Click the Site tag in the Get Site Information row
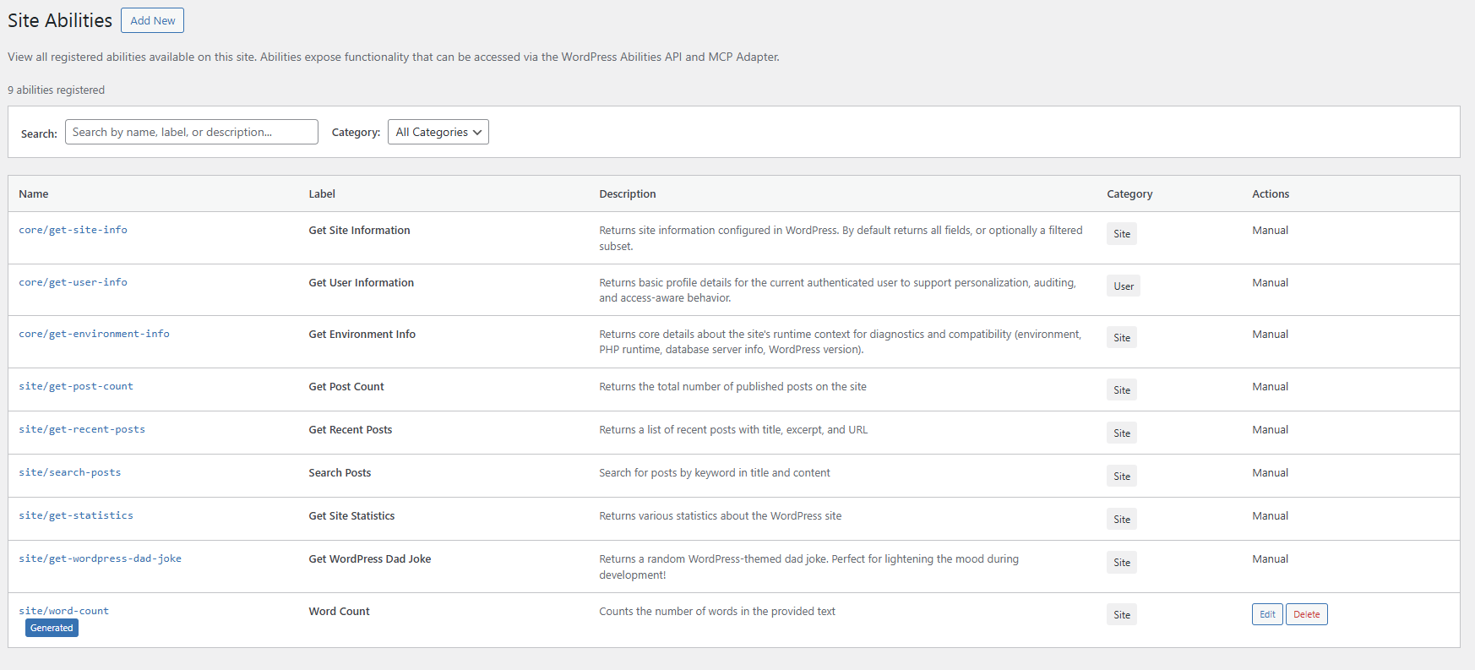This screenshot has height=670, width=1475. (1121, 234)
